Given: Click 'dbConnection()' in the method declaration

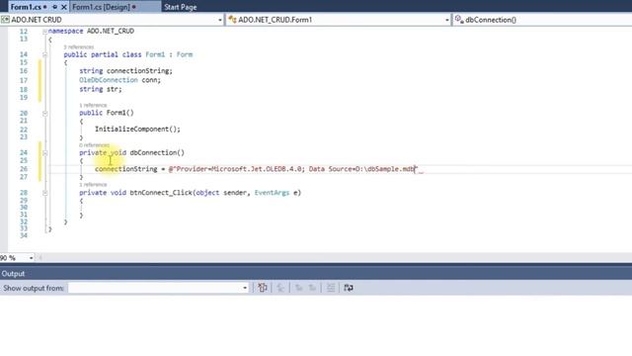Looking at the screenshot, I should click(x=157, y=153).
